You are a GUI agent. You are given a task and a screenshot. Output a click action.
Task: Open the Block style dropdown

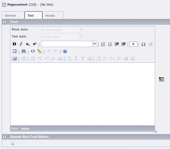coord(62,30)
